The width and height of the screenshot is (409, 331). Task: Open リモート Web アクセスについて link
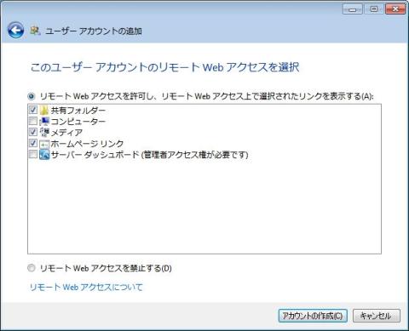pyautogui.click(x=86, y=287)
